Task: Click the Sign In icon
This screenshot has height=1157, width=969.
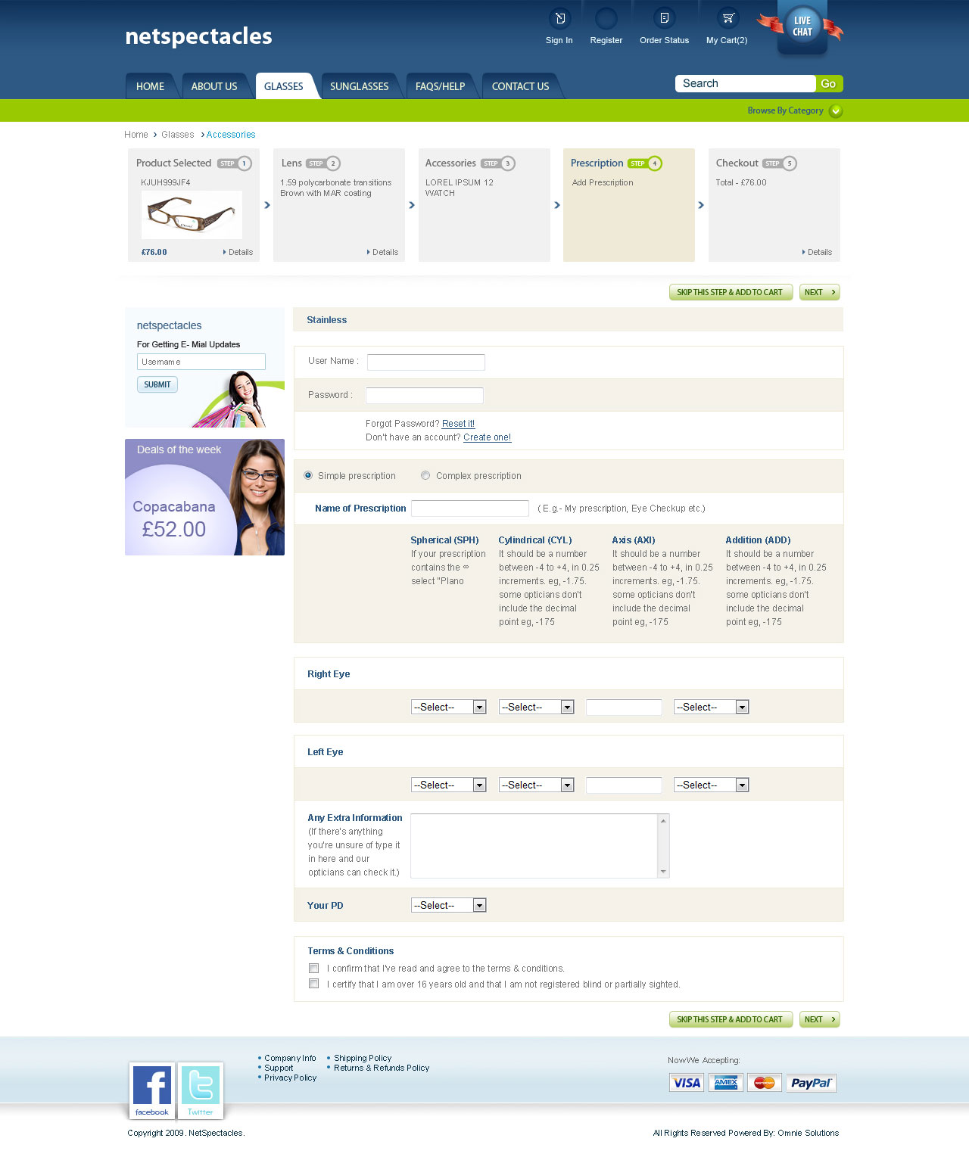Action: 559,18
